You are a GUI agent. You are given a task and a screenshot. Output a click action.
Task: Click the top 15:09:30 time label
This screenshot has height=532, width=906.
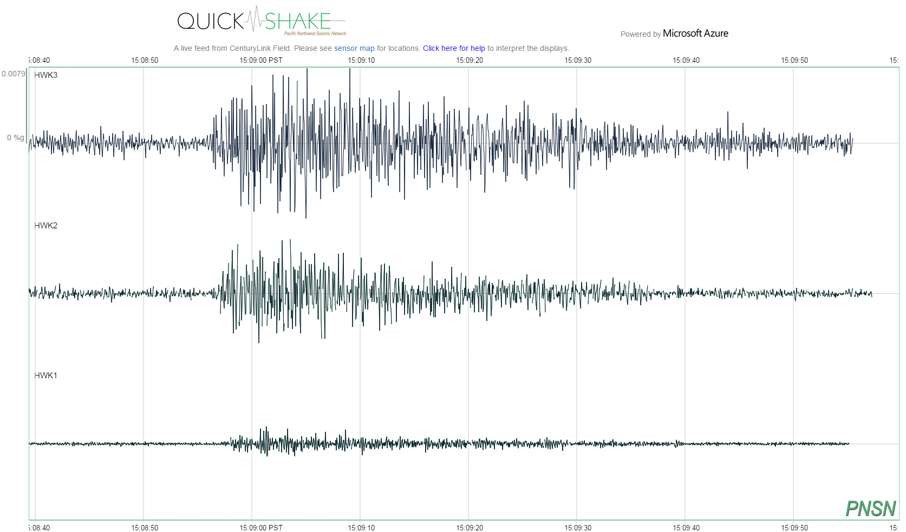point(578,60)
